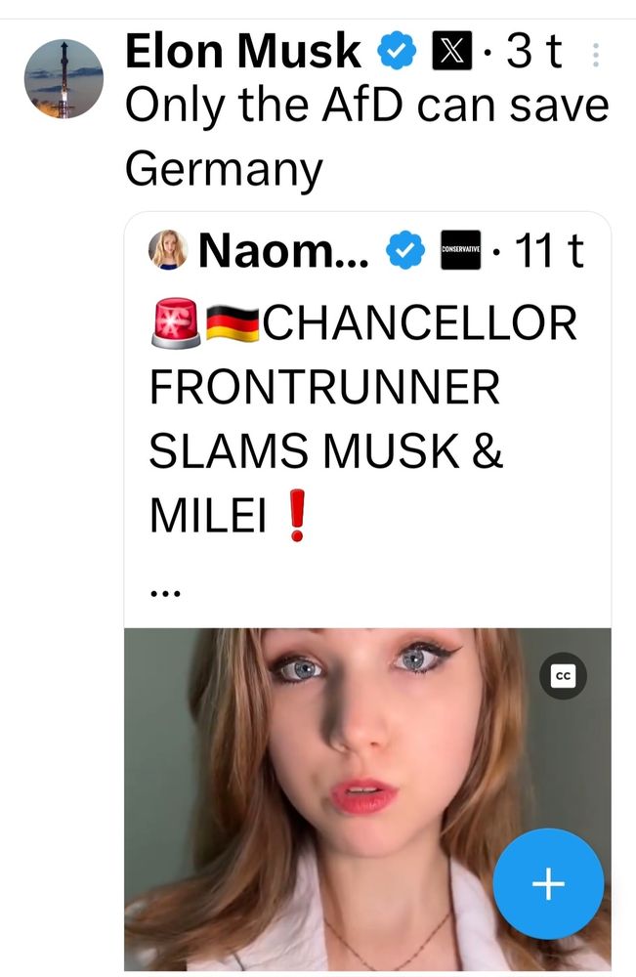This screenshot has height=977, width=636.
Task: Open Elon Musk's circular profile avatar
Action: [x=64, y=78]
